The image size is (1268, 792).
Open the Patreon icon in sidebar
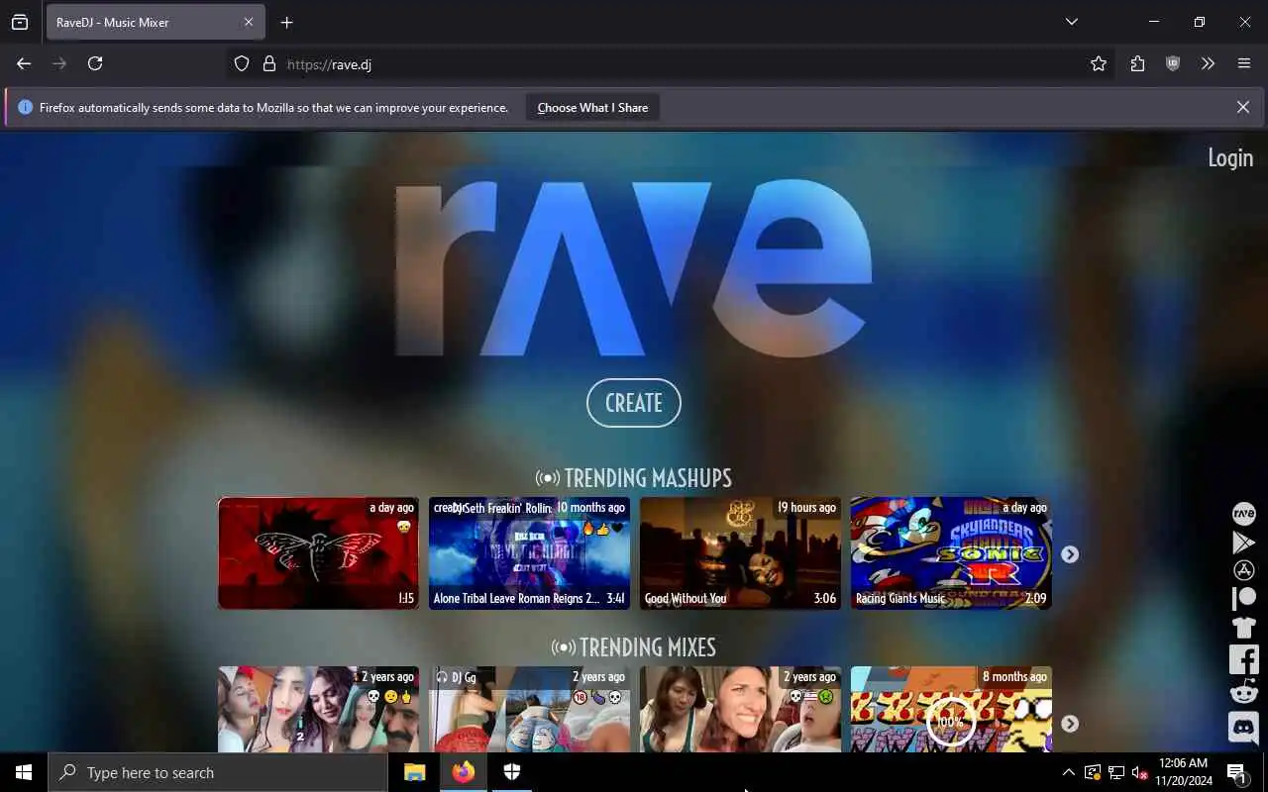(x=1243, y=599)
